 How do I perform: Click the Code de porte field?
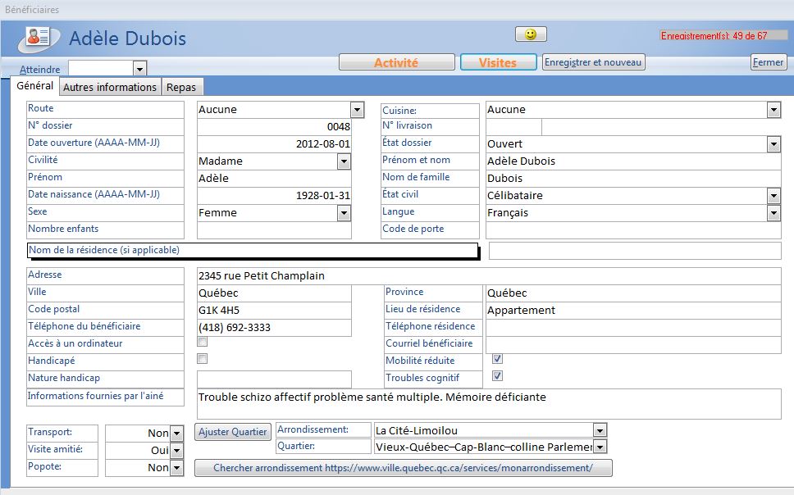point(633,230)
